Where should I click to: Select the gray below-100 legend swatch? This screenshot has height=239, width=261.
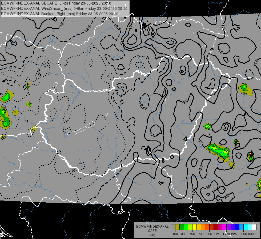click(173, 227)
